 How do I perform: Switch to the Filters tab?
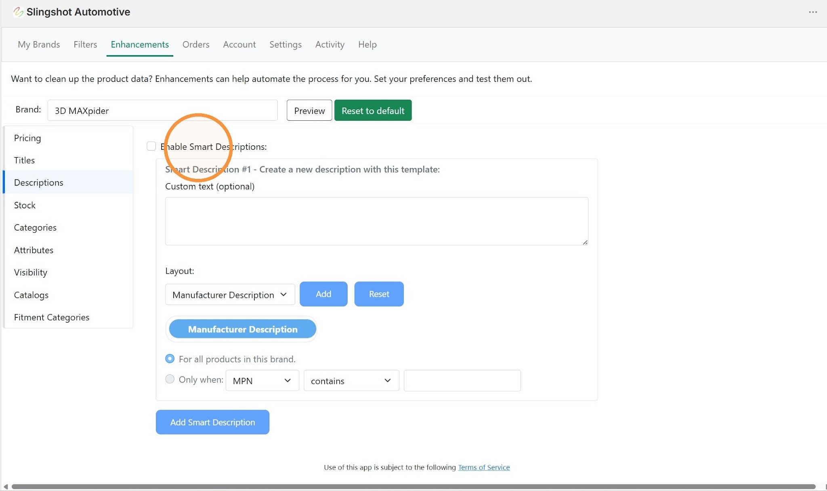tap(85, 44)
